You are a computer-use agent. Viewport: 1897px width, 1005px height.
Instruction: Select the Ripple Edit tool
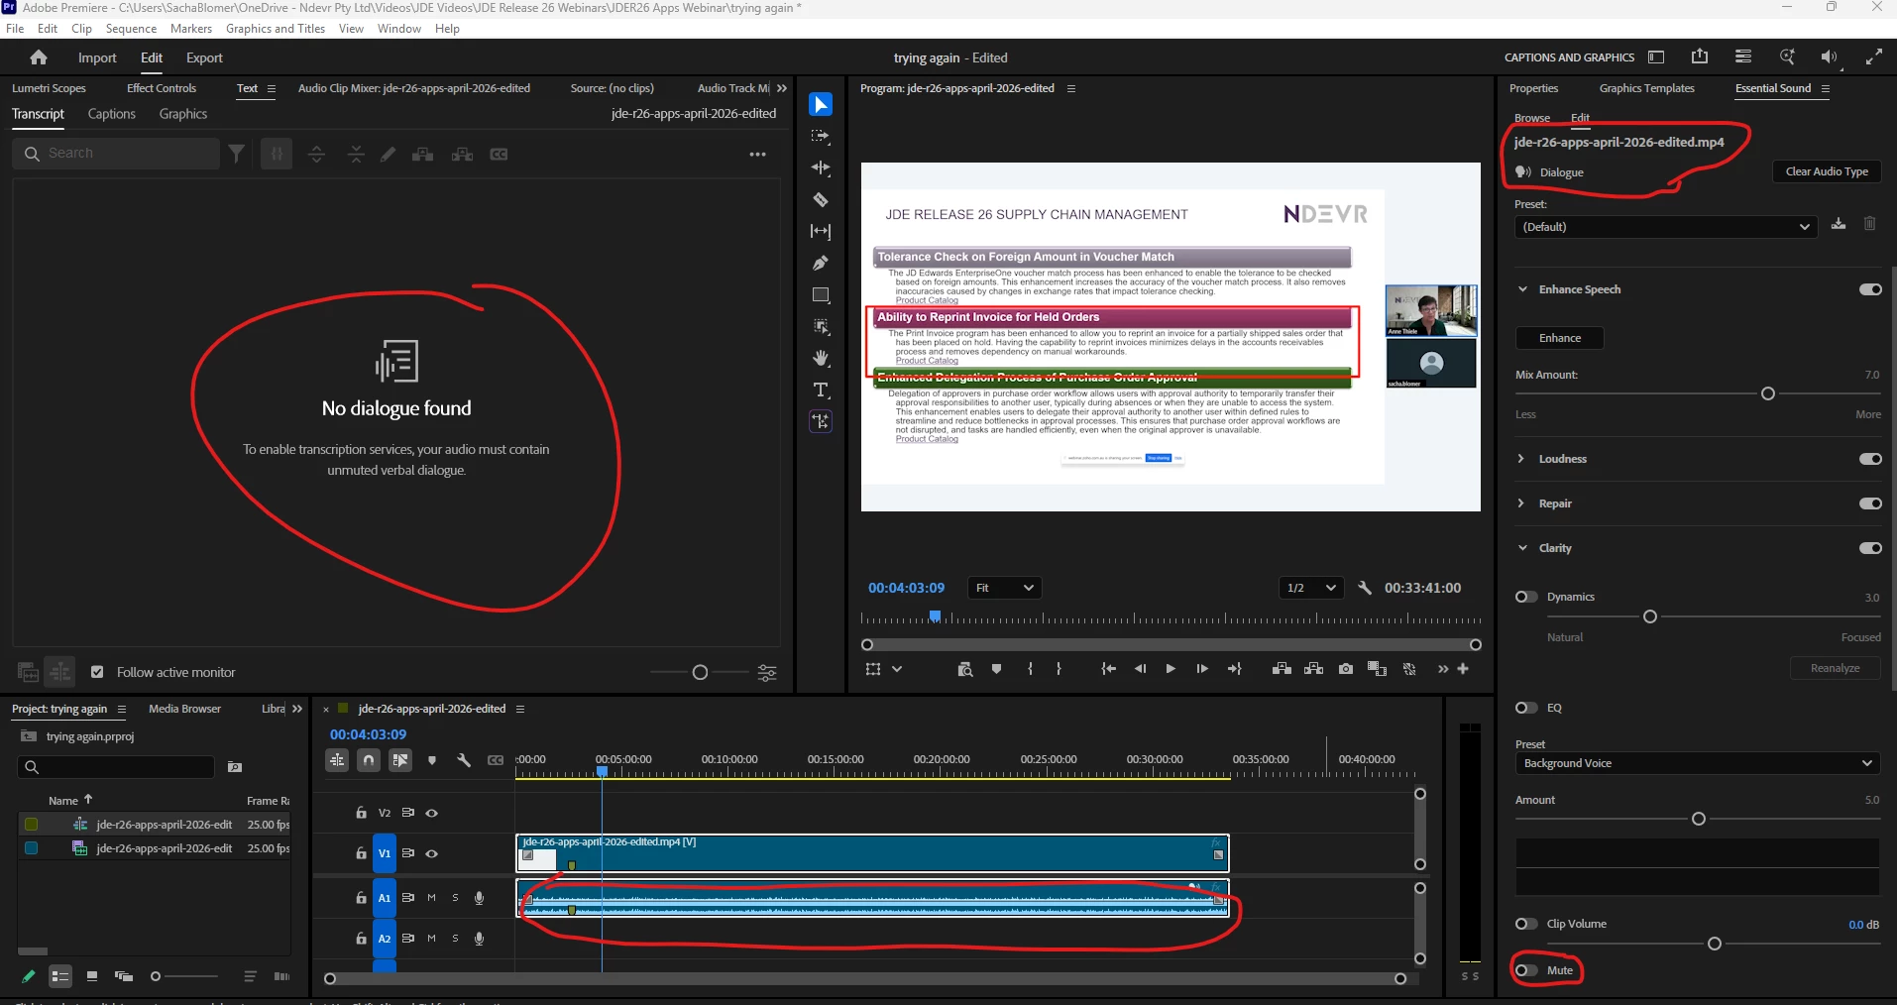821,168
